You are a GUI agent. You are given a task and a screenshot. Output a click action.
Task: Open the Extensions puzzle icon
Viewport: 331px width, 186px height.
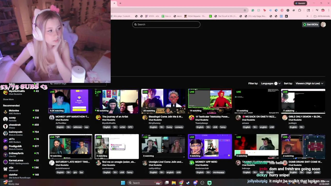(x=300, y=10)
